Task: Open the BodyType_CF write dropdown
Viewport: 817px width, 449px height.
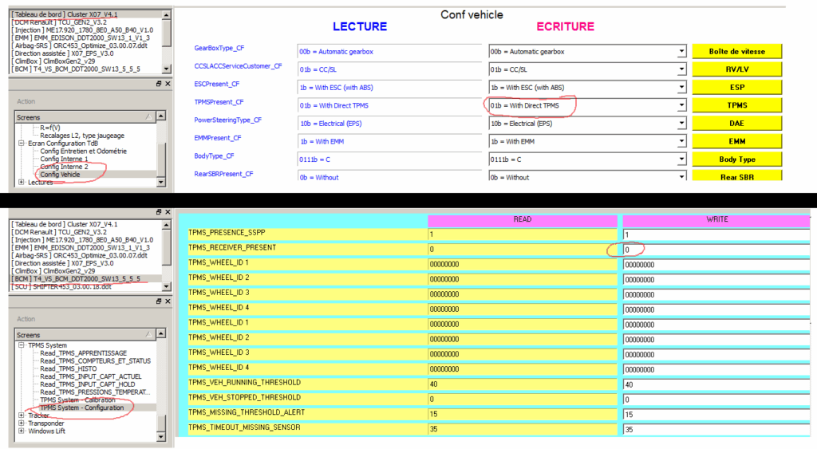Action: pyautogui.click(x=681, y=160)
